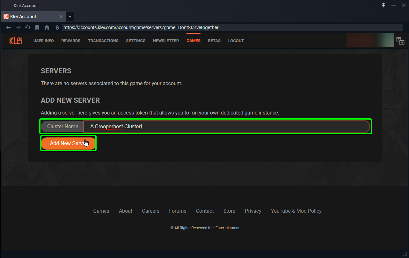
Task: Open the User Info menu item
Action: (x=44, y=41)
